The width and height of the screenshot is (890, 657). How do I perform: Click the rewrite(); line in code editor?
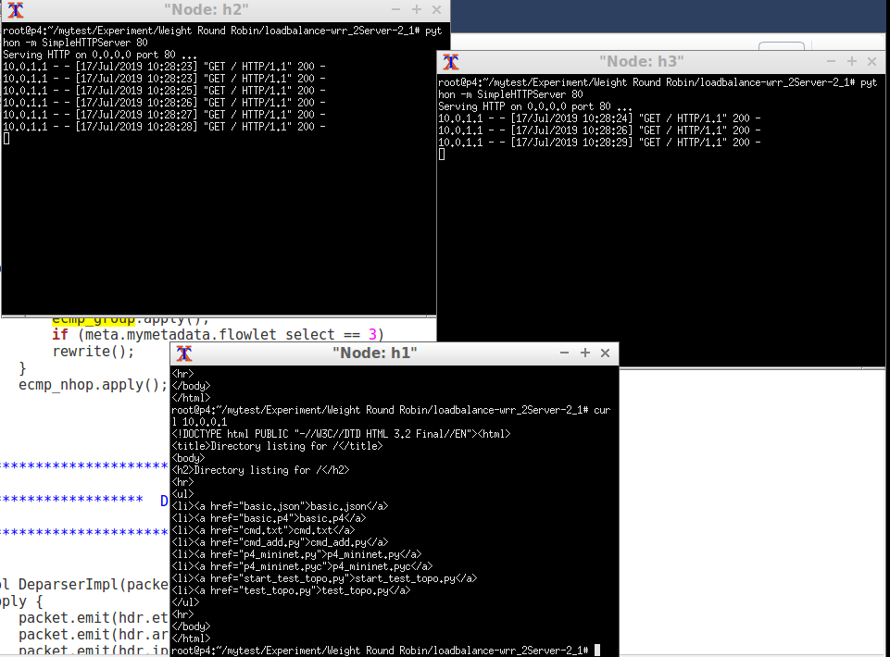tap(93, 352)
